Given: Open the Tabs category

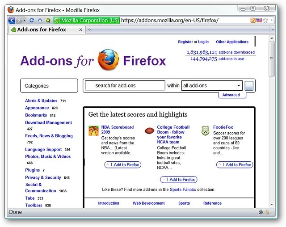Looking at the screenshot, I should coord(30,198).
